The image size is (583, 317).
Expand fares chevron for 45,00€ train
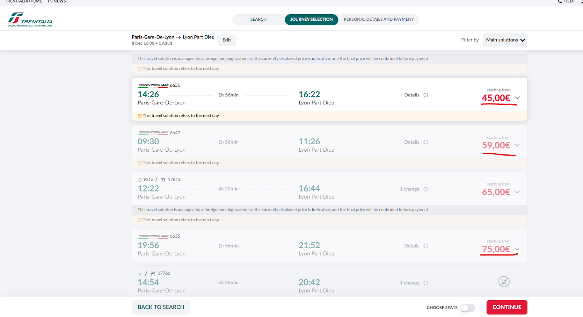517,98
